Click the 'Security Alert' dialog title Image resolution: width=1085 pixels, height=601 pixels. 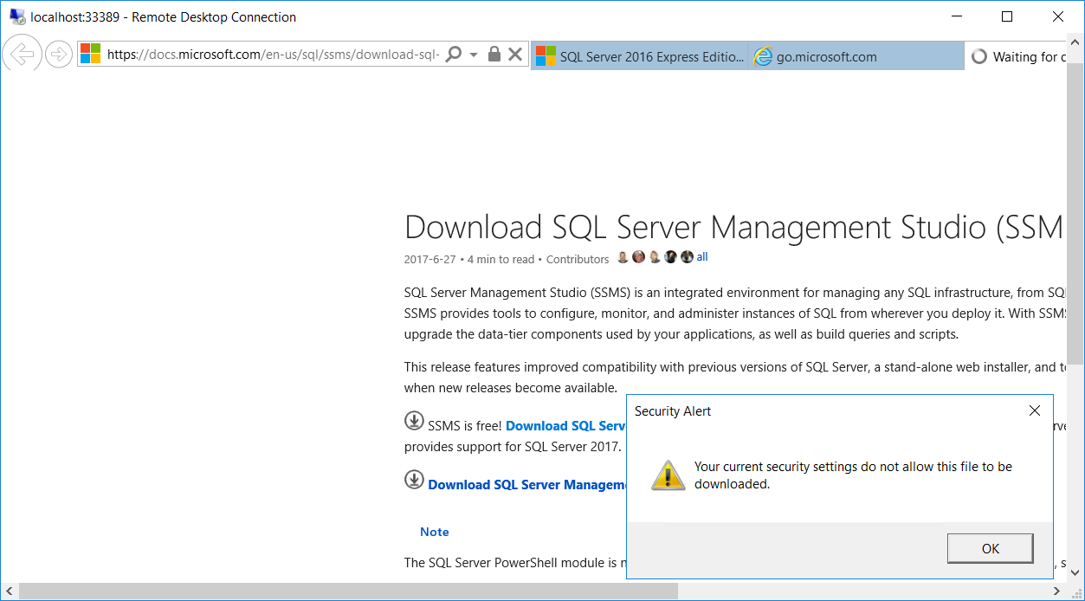[673, 411]
